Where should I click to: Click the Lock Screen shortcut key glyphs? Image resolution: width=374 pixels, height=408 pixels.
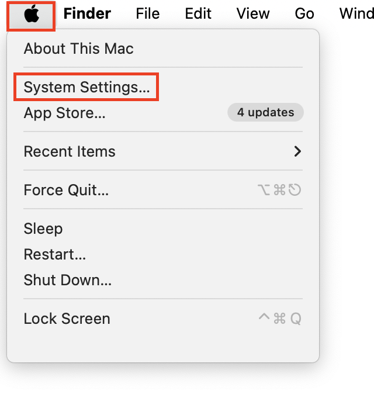tap(280, 319)
